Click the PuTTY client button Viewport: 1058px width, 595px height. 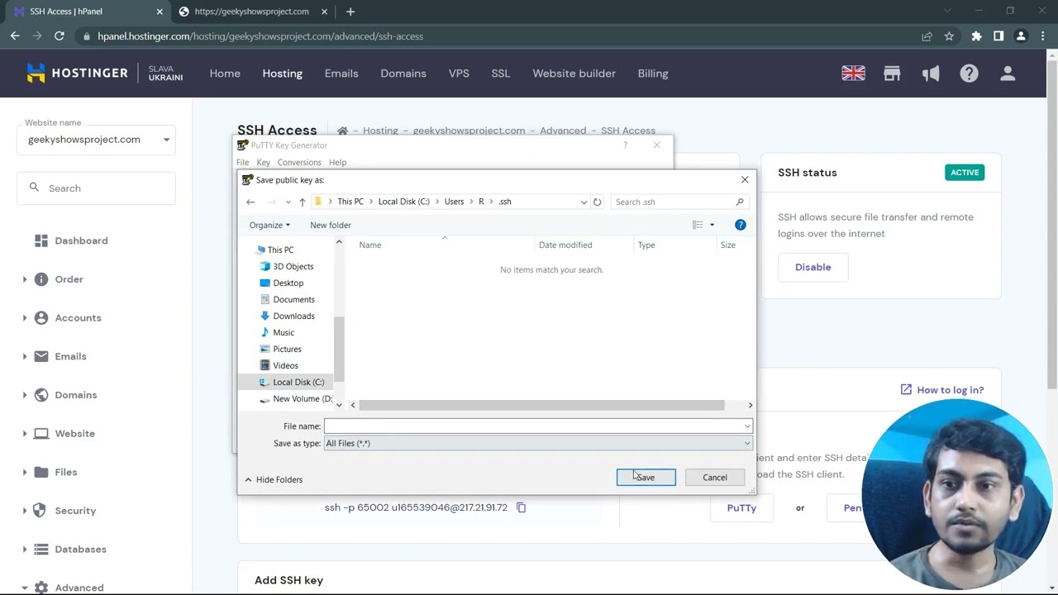coord(741,508)
